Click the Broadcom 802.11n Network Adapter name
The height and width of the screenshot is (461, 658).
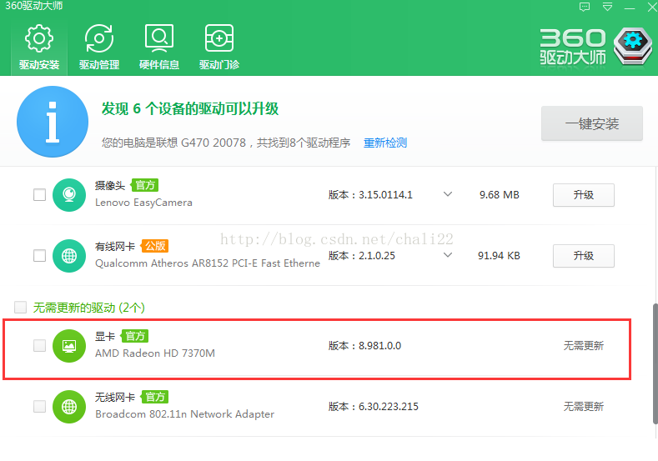[x=184, y=414]
